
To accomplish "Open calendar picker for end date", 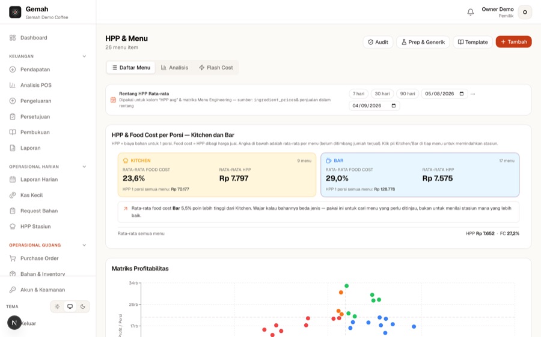I will click(394, 106).
